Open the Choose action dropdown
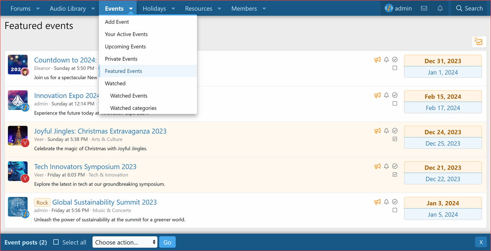Viewport: 491px width, 251px height. [124, 242]
